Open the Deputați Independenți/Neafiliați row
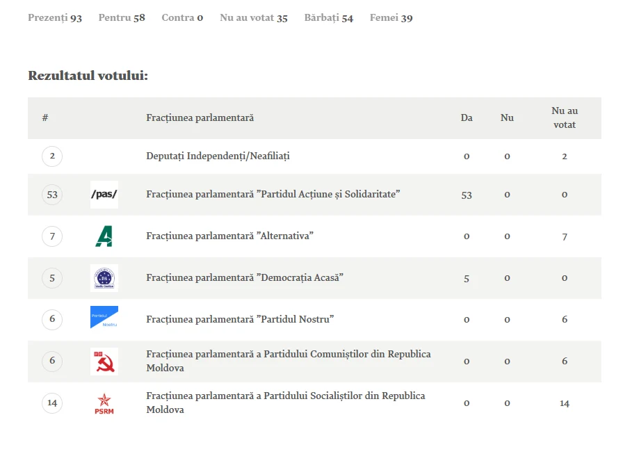This screenshot has width=623, height=454. point(314,156)
